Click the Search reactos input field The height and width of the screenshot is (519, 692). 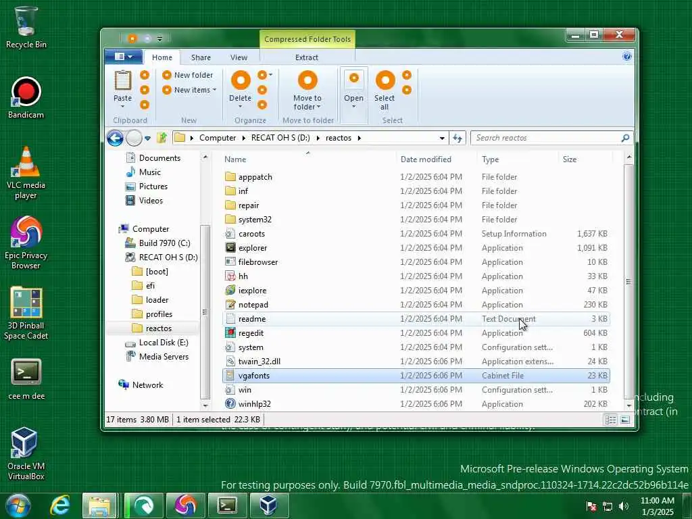[545, 138]
